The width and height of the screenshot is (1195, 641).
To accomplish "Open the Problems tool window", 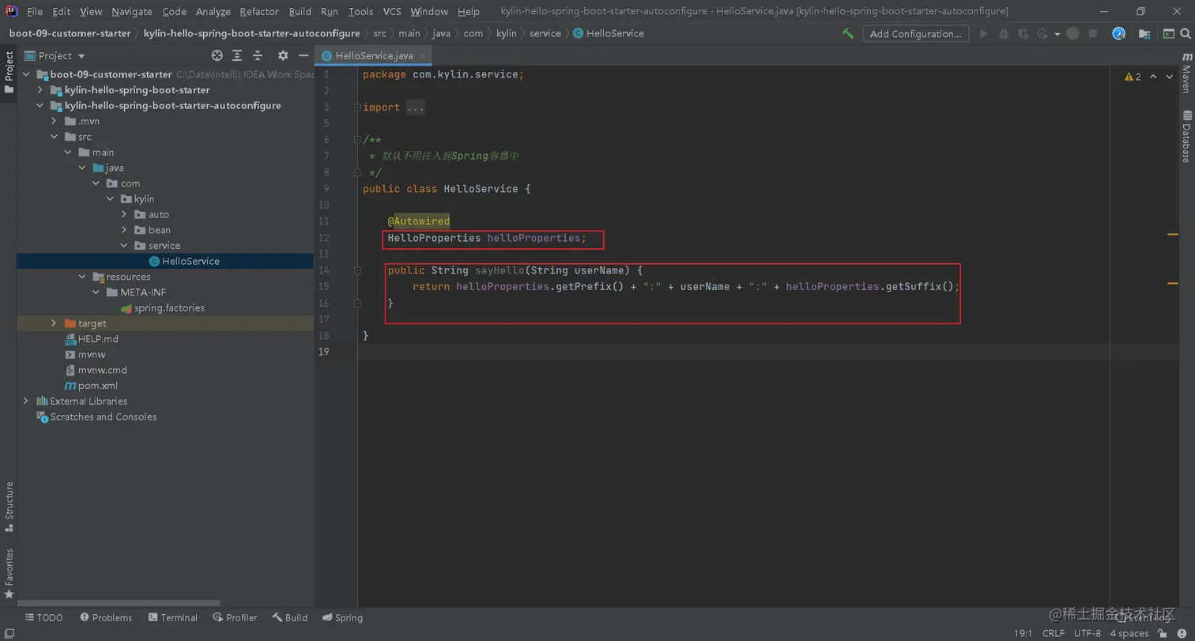I will click(105, 617).
